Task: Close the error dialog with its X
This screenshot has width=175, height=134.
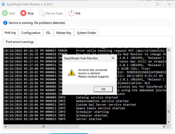Action: (x=113, y=58)
